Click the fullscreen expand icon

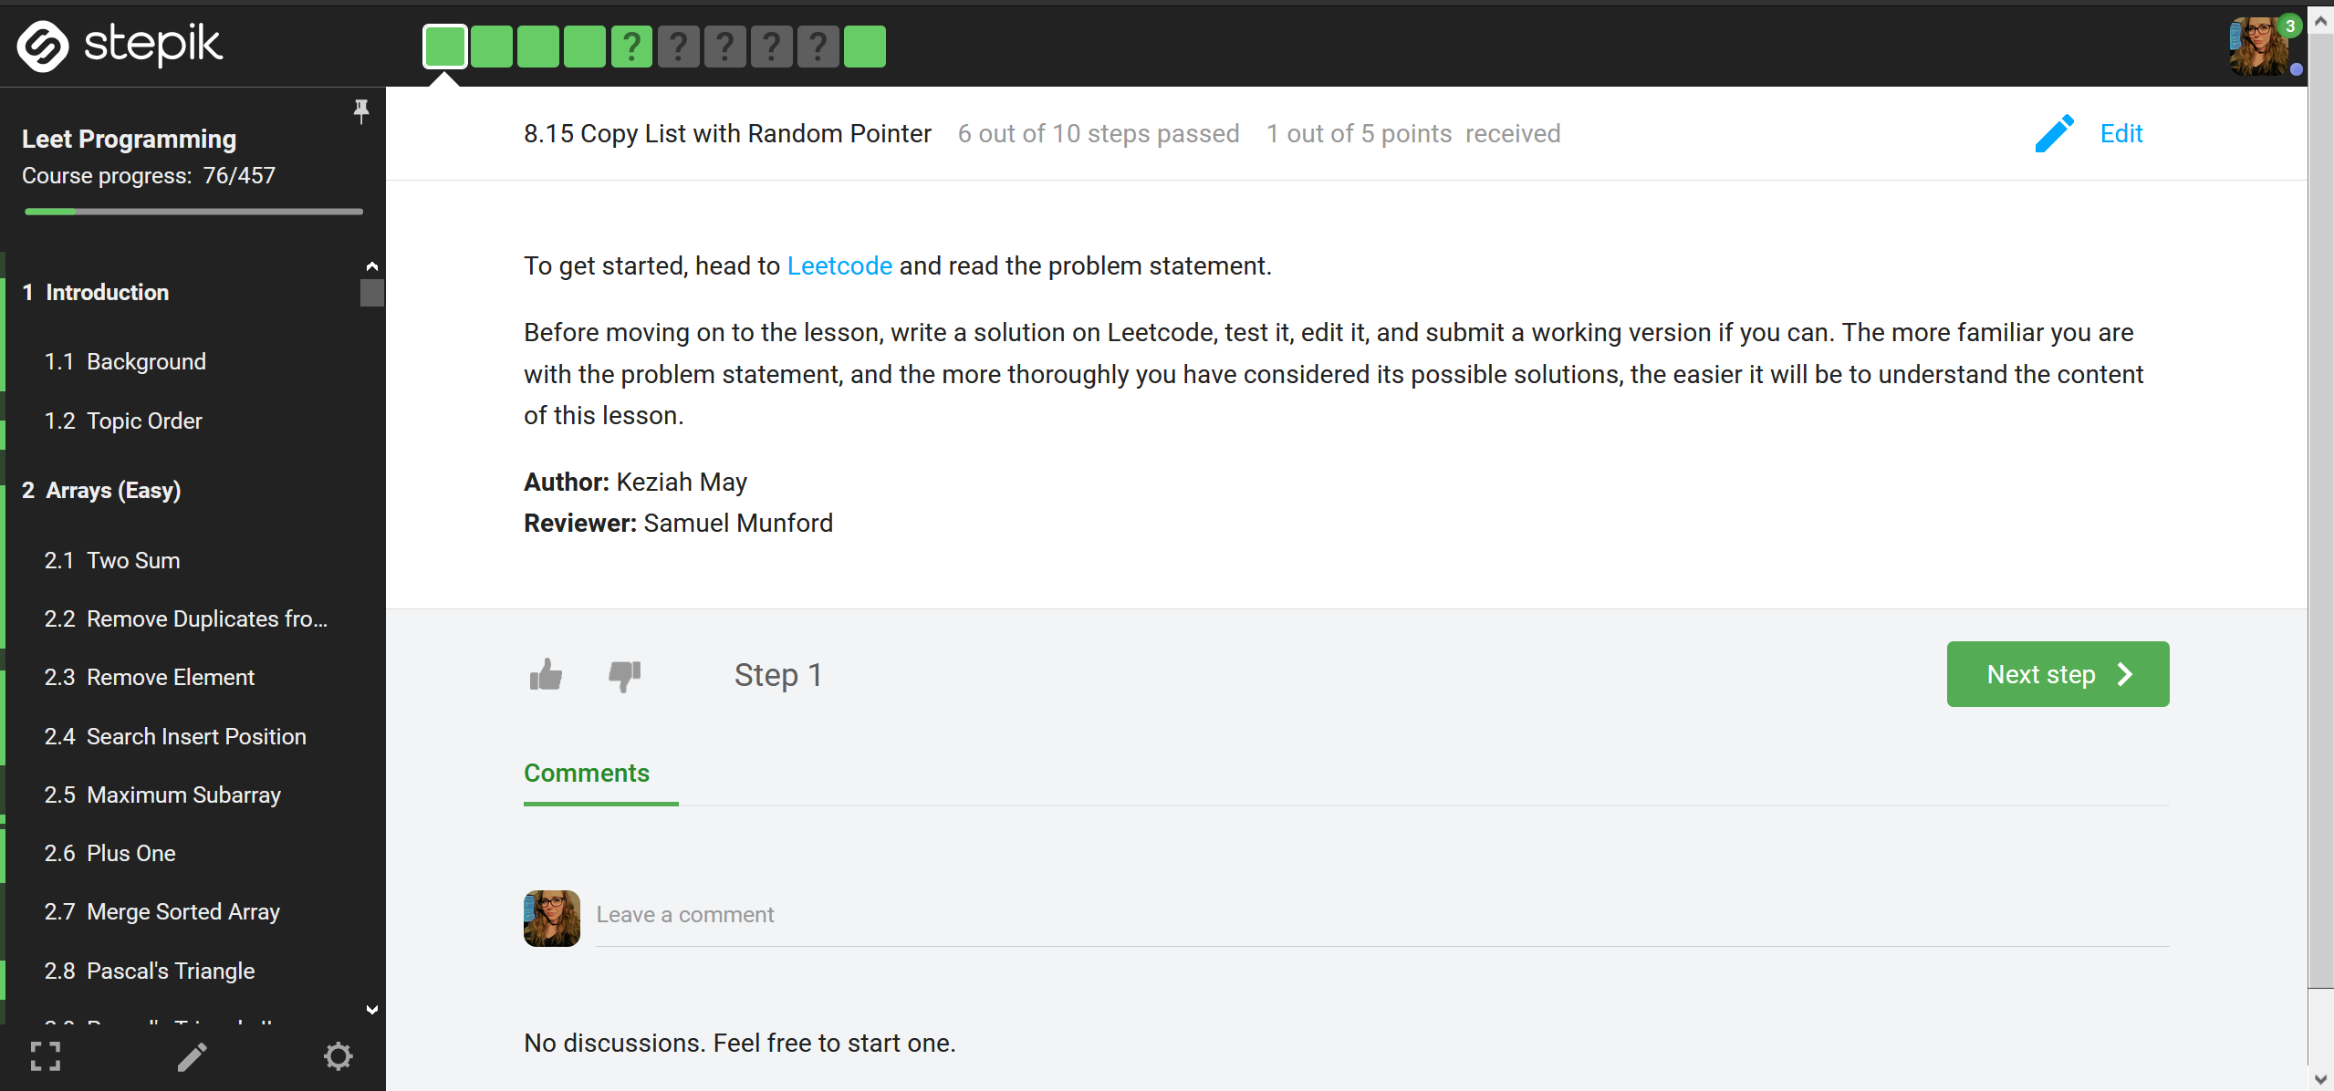pyautogui.click(x=47, y=1058)
